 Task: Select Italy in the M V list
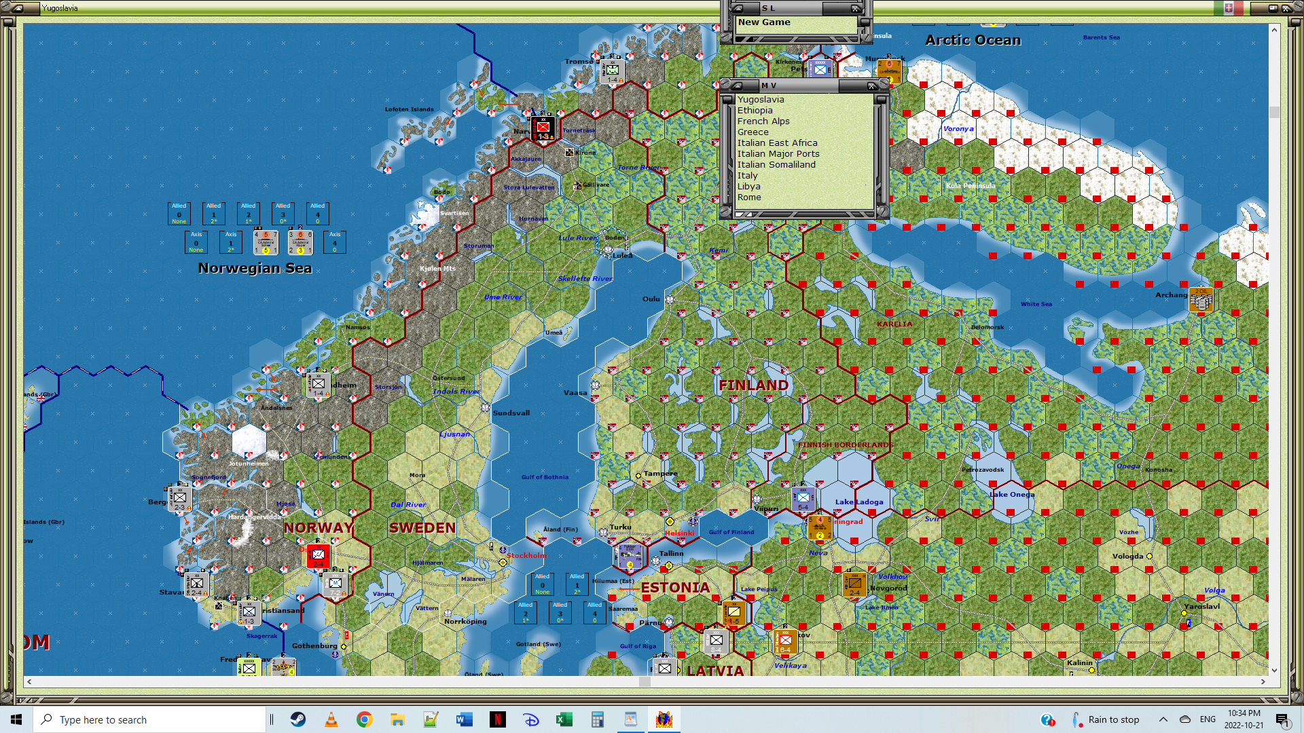[747, 176]
